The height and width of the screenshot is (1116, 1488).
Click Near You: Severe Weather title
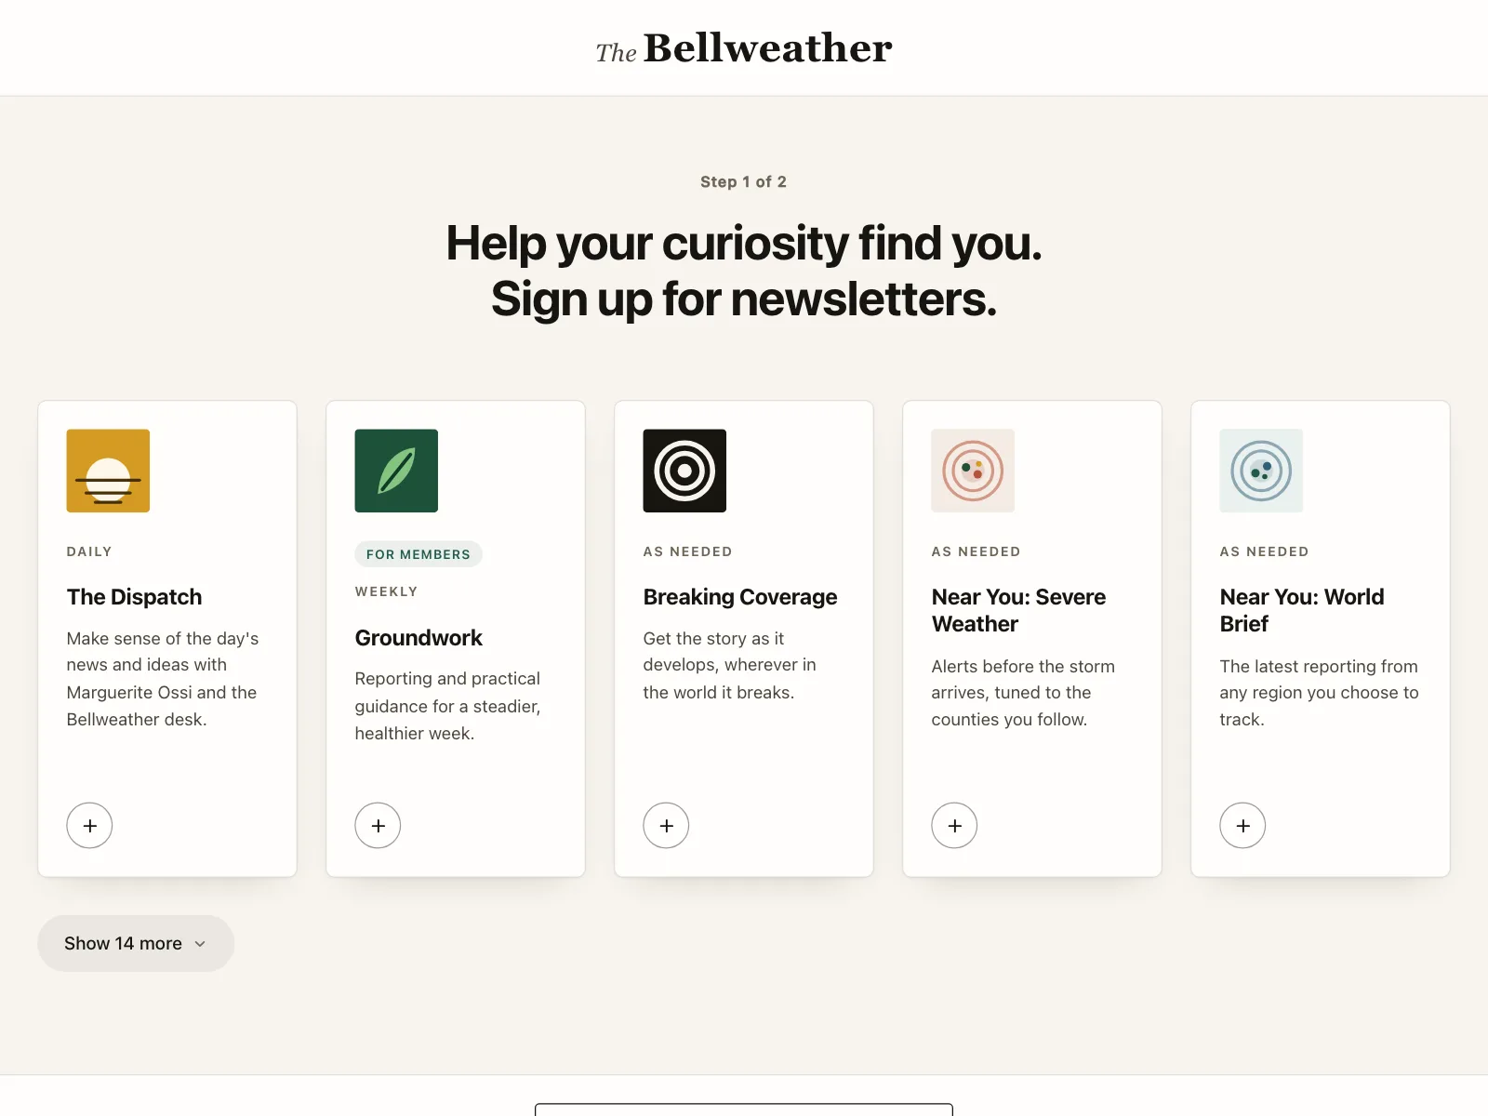[x=1018, y=610]
